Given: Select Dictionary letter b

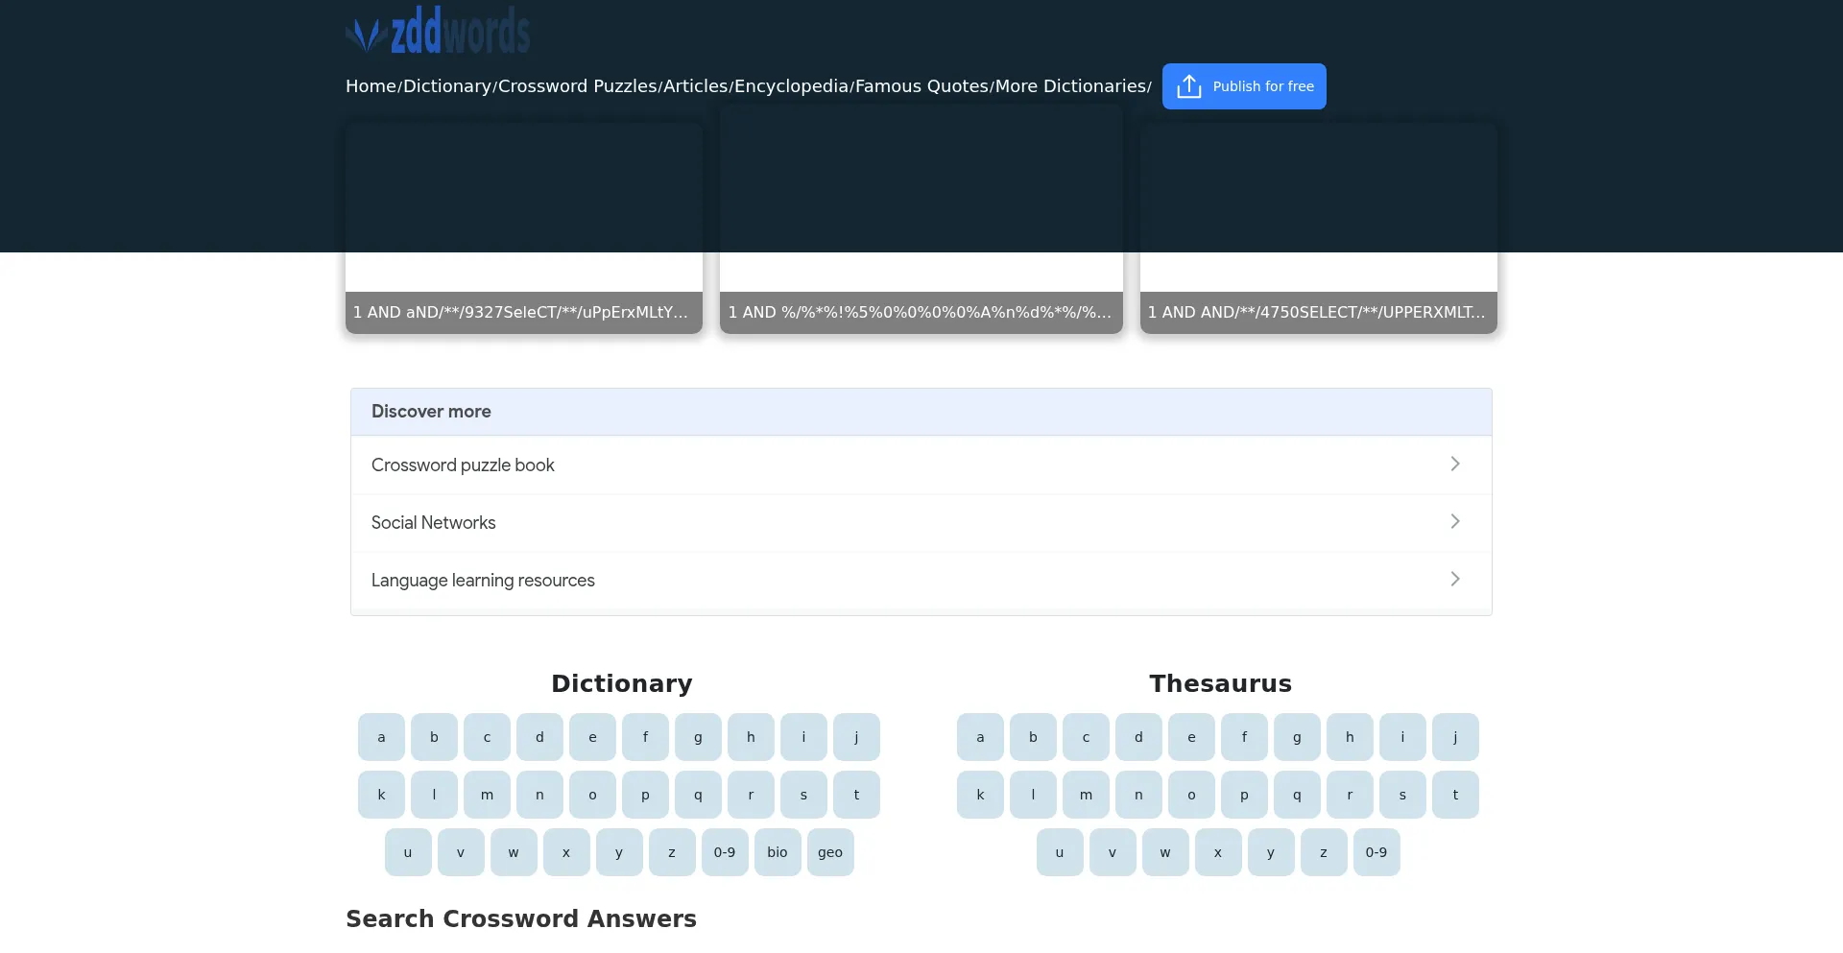Looking at the screenshot, I should click(434, 737).
